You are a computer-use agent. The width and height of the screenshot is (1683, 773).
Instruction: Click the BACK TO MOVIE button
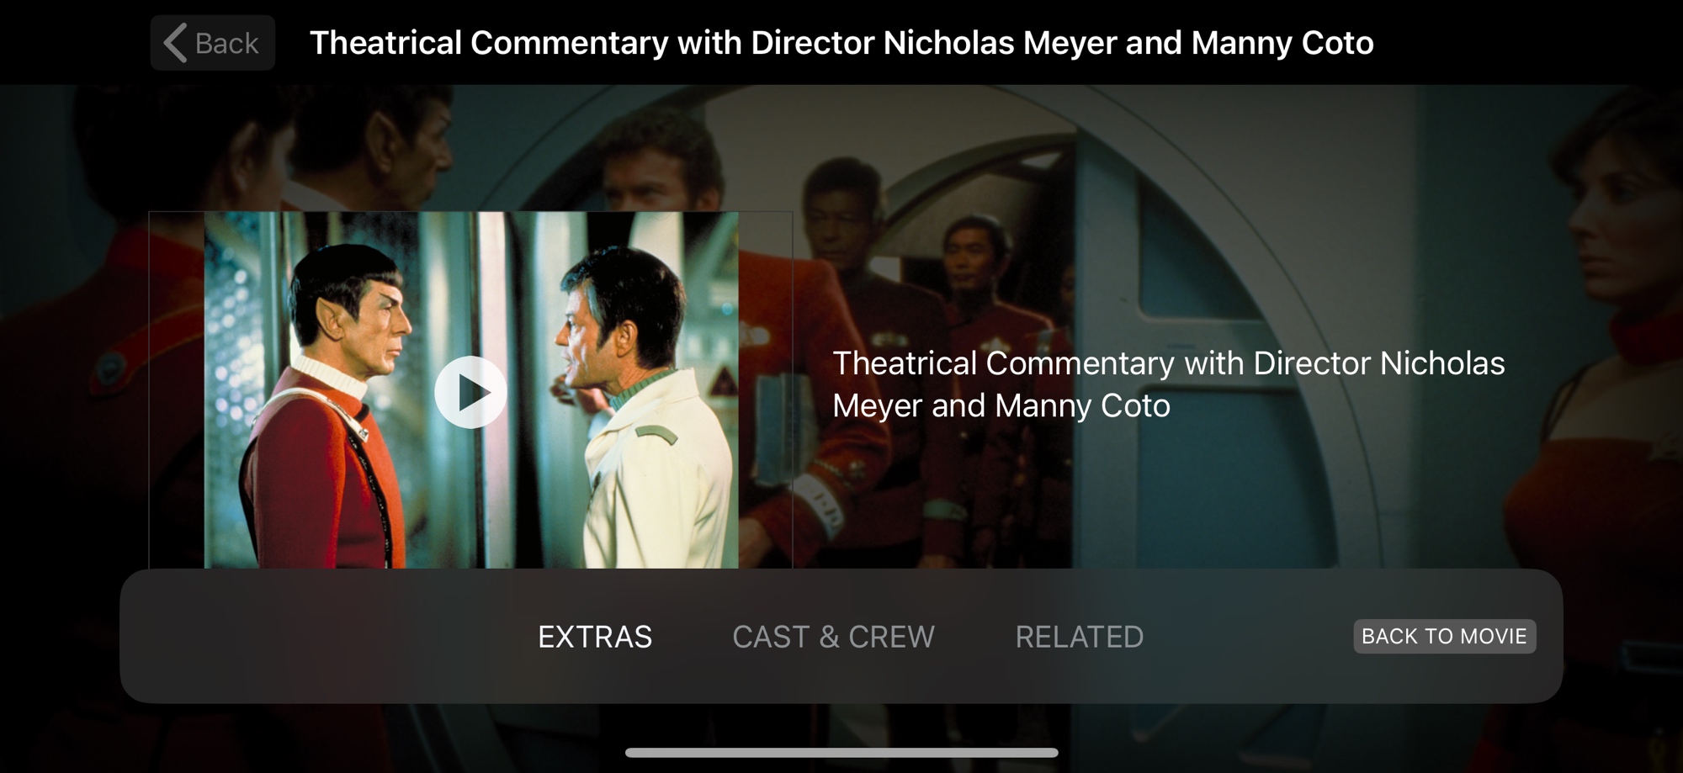1444,636
